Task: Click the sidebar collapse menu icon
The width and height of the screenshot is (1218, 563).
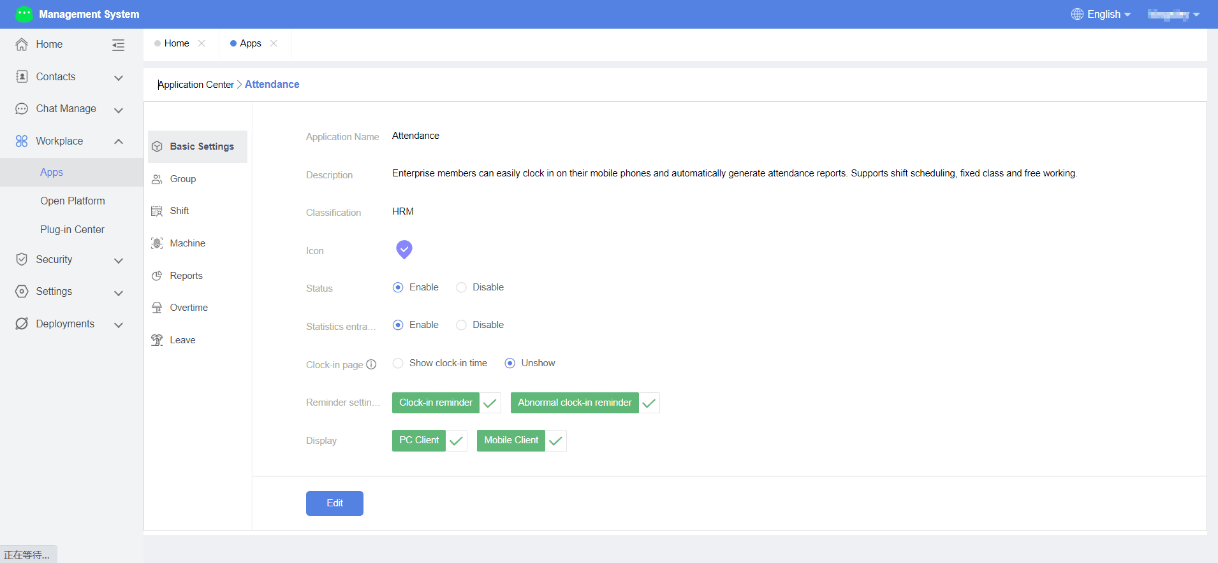Action: click(118, 45)
